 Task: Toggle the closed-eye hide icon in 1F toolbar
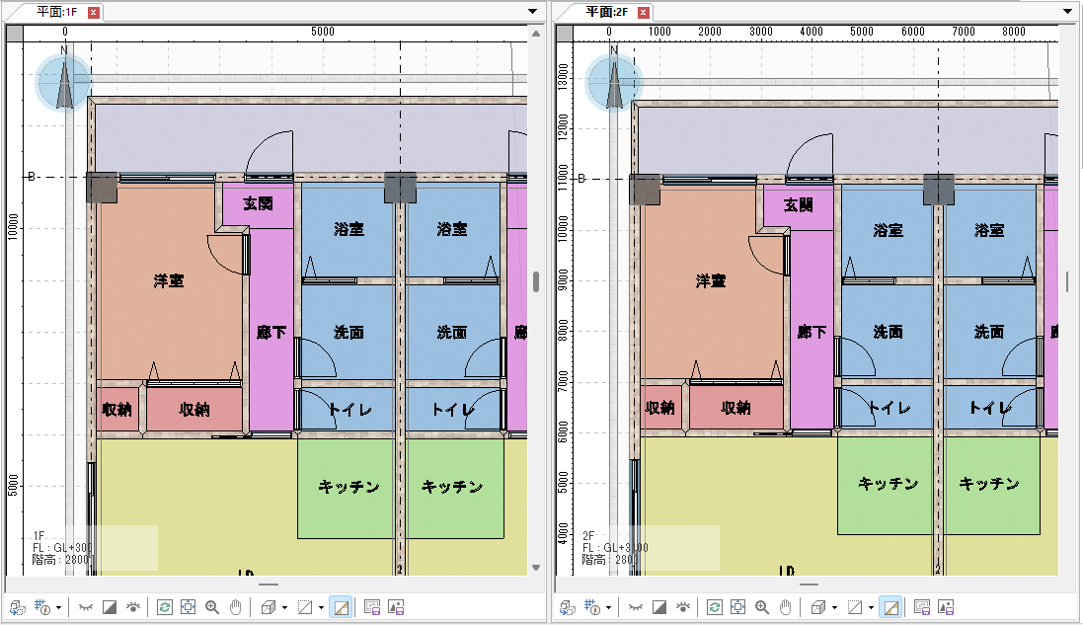tap(85, 607)
